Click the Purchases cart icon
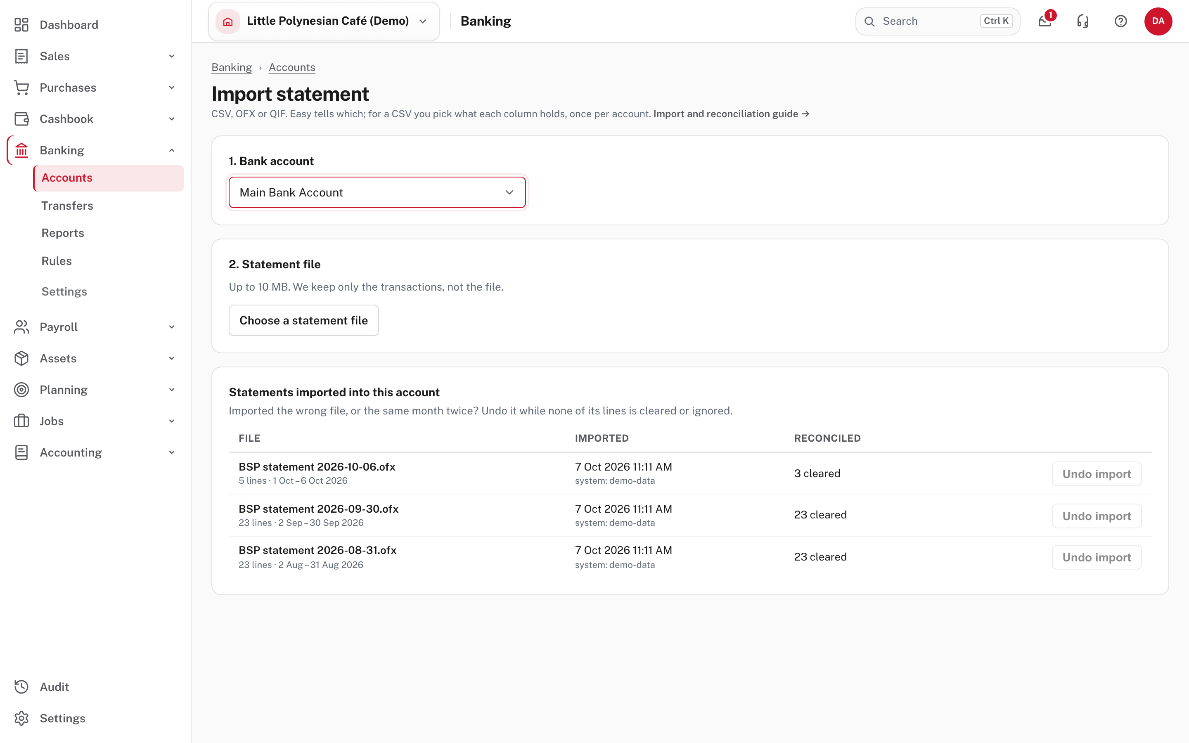1189x743 pixels. (x=21, y=88)
